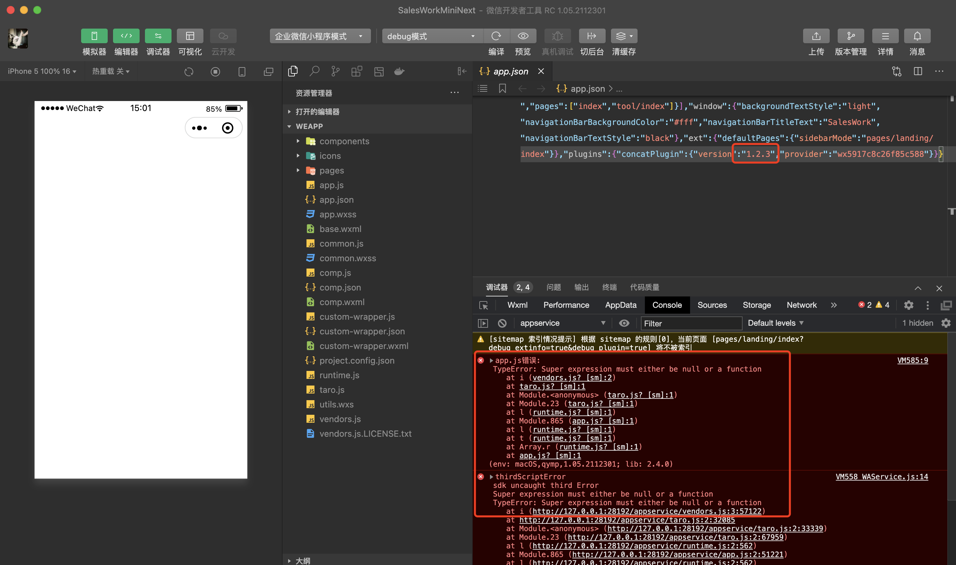Open the 企业微信小程序模式 mode dropdown
This screenshot has width=956, height=565.
(x=320, y=36)
